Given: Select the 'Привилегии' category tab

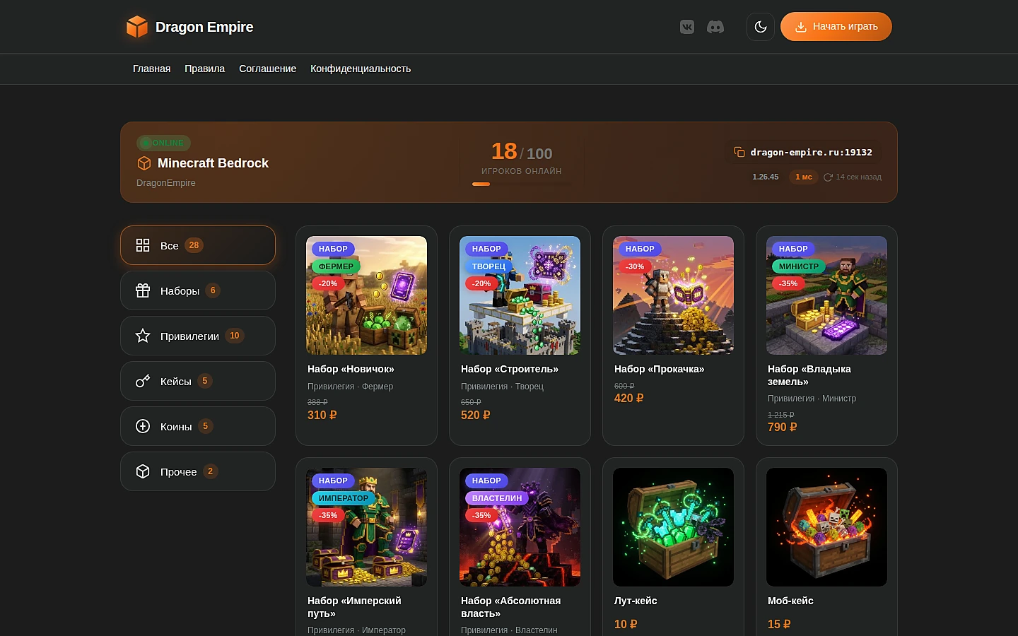Looking at the screenshot, I should tap(198, 336).
